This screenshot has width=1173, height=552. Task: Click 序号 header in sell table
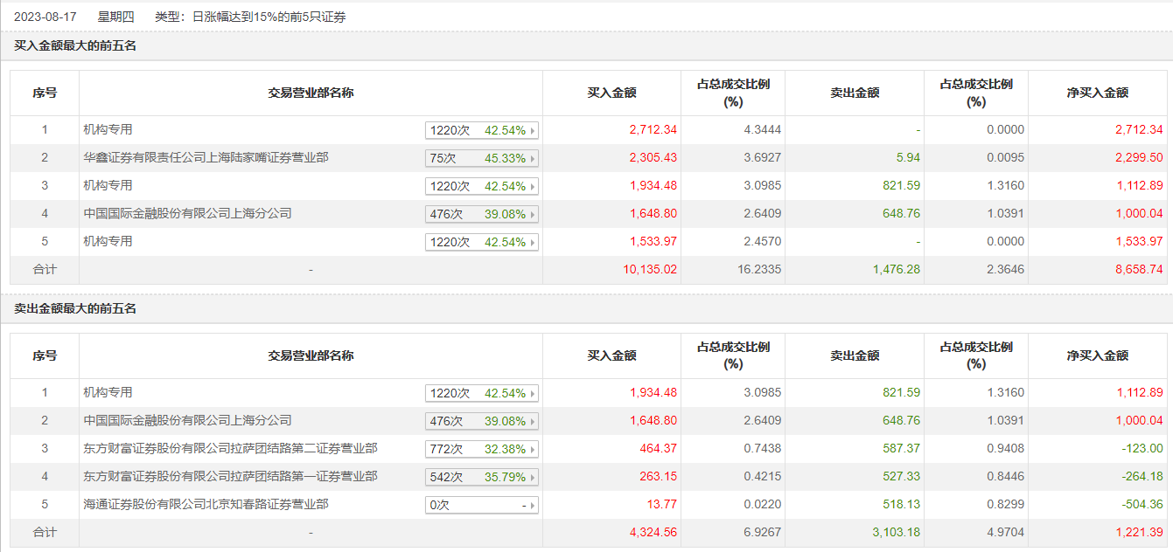point(45,355)
